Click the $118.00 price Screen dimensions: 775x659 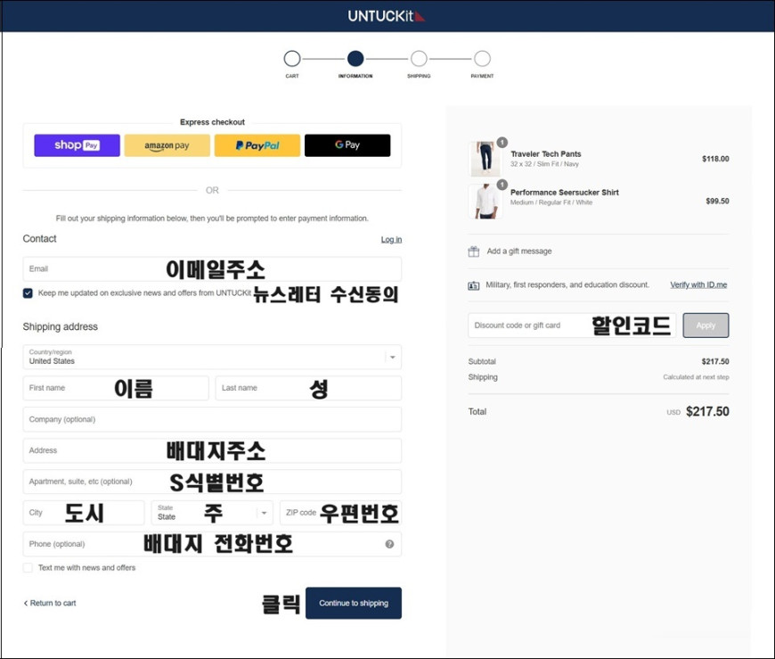(x=715, y=159)
